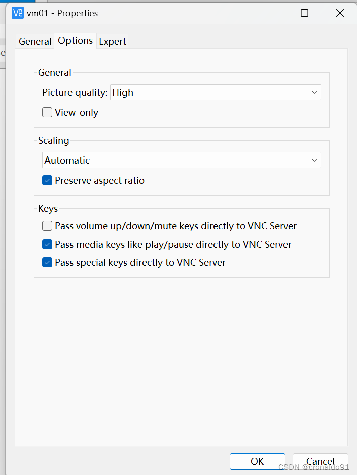Open the Picture quality dropdown
Image resolution: width=357 pixels, height=475 pixels.
216,92
